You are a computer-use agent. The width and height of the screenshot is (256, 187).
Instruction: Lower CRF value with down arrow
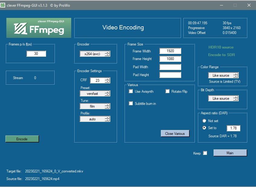107,82
